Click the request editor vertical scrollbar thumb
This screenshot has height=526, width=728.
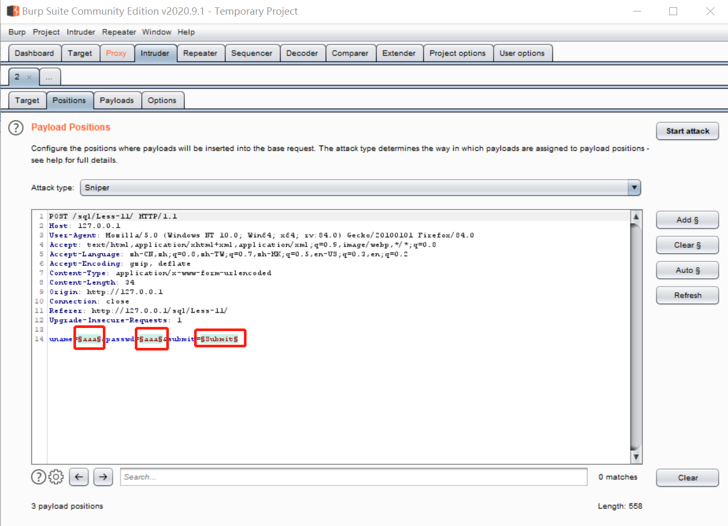(636, 337)
